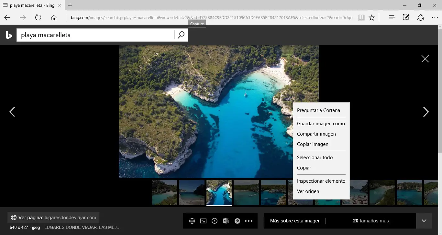Expand the more sizes chevron panel
The image size is (442, 235).
click(424, 221)
